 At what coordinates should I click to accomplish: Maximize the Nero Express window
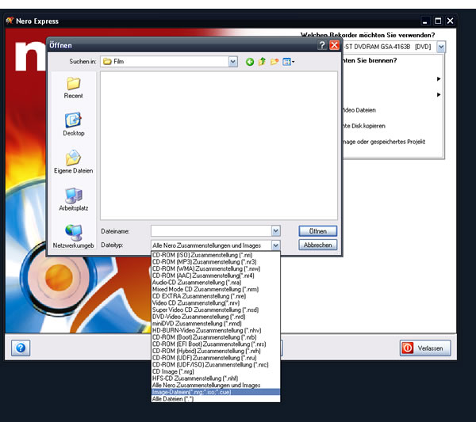(438, 21)
